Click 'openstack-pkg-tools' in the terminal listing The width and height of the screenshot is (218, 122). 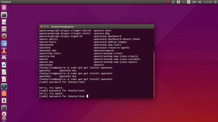point(107,45)
